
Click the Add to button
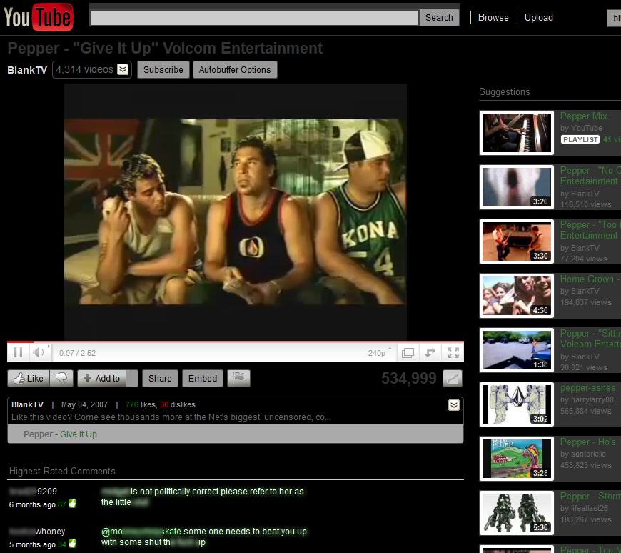click(102, 379)
